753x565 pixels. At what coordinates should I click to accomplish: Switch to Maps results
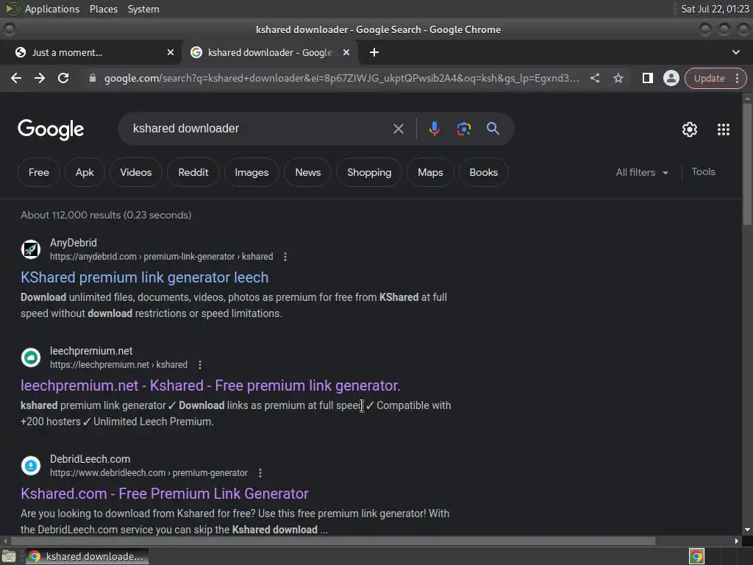click(x=430, y=172)
